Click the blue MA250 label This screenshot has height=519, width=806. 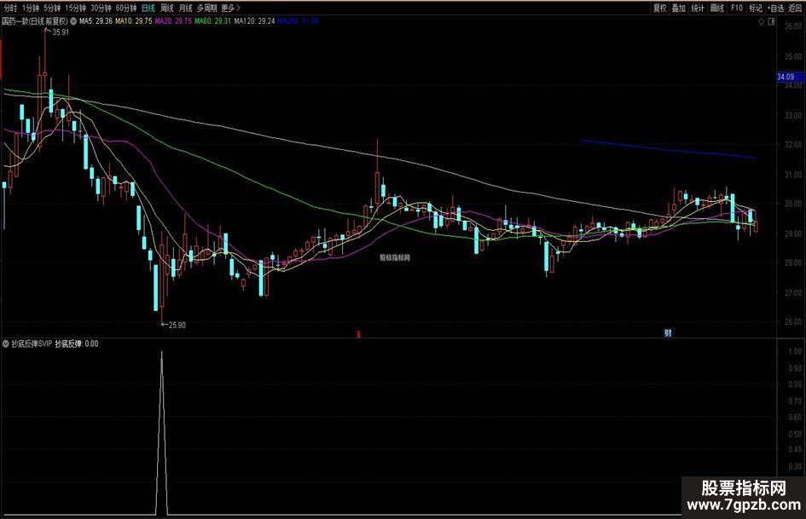tap(299, 21)
